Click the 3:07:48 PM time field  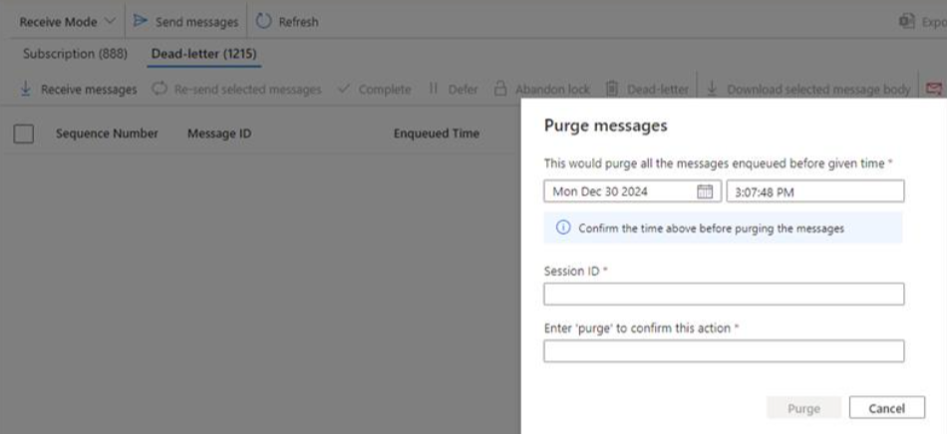tap(815, 191)
